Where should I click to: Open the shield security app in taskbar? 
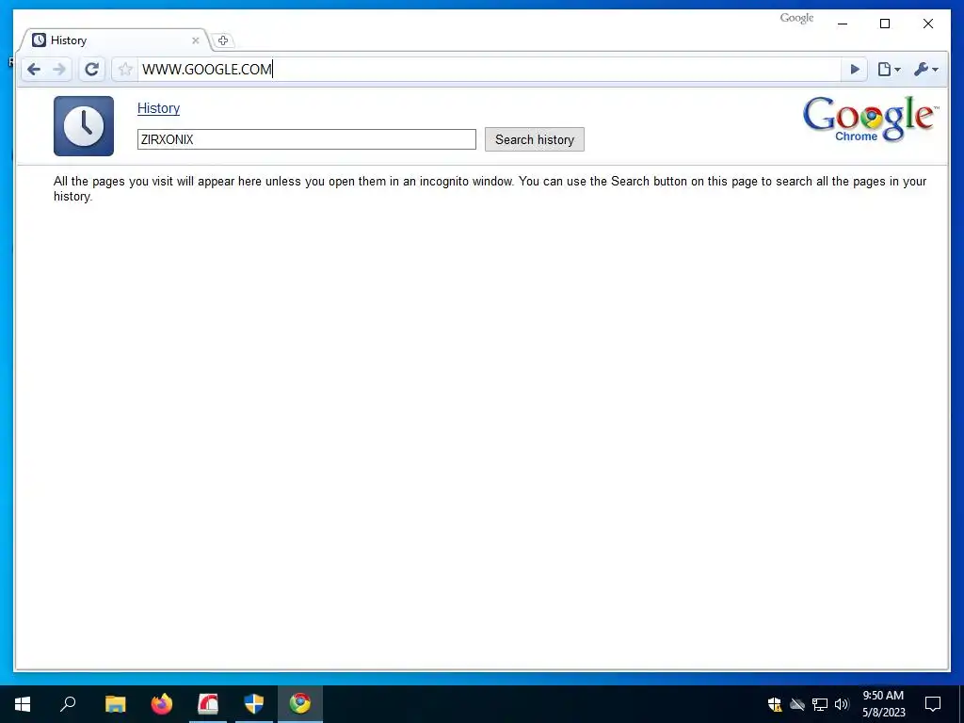[x=254, y=704]
